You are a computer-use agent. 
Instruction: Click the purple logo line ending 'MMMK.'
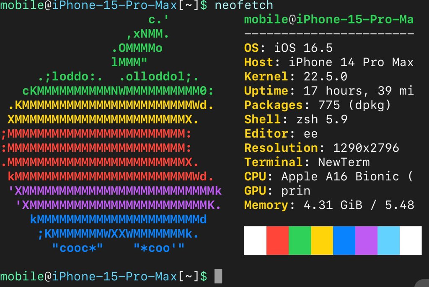(118, 205)
